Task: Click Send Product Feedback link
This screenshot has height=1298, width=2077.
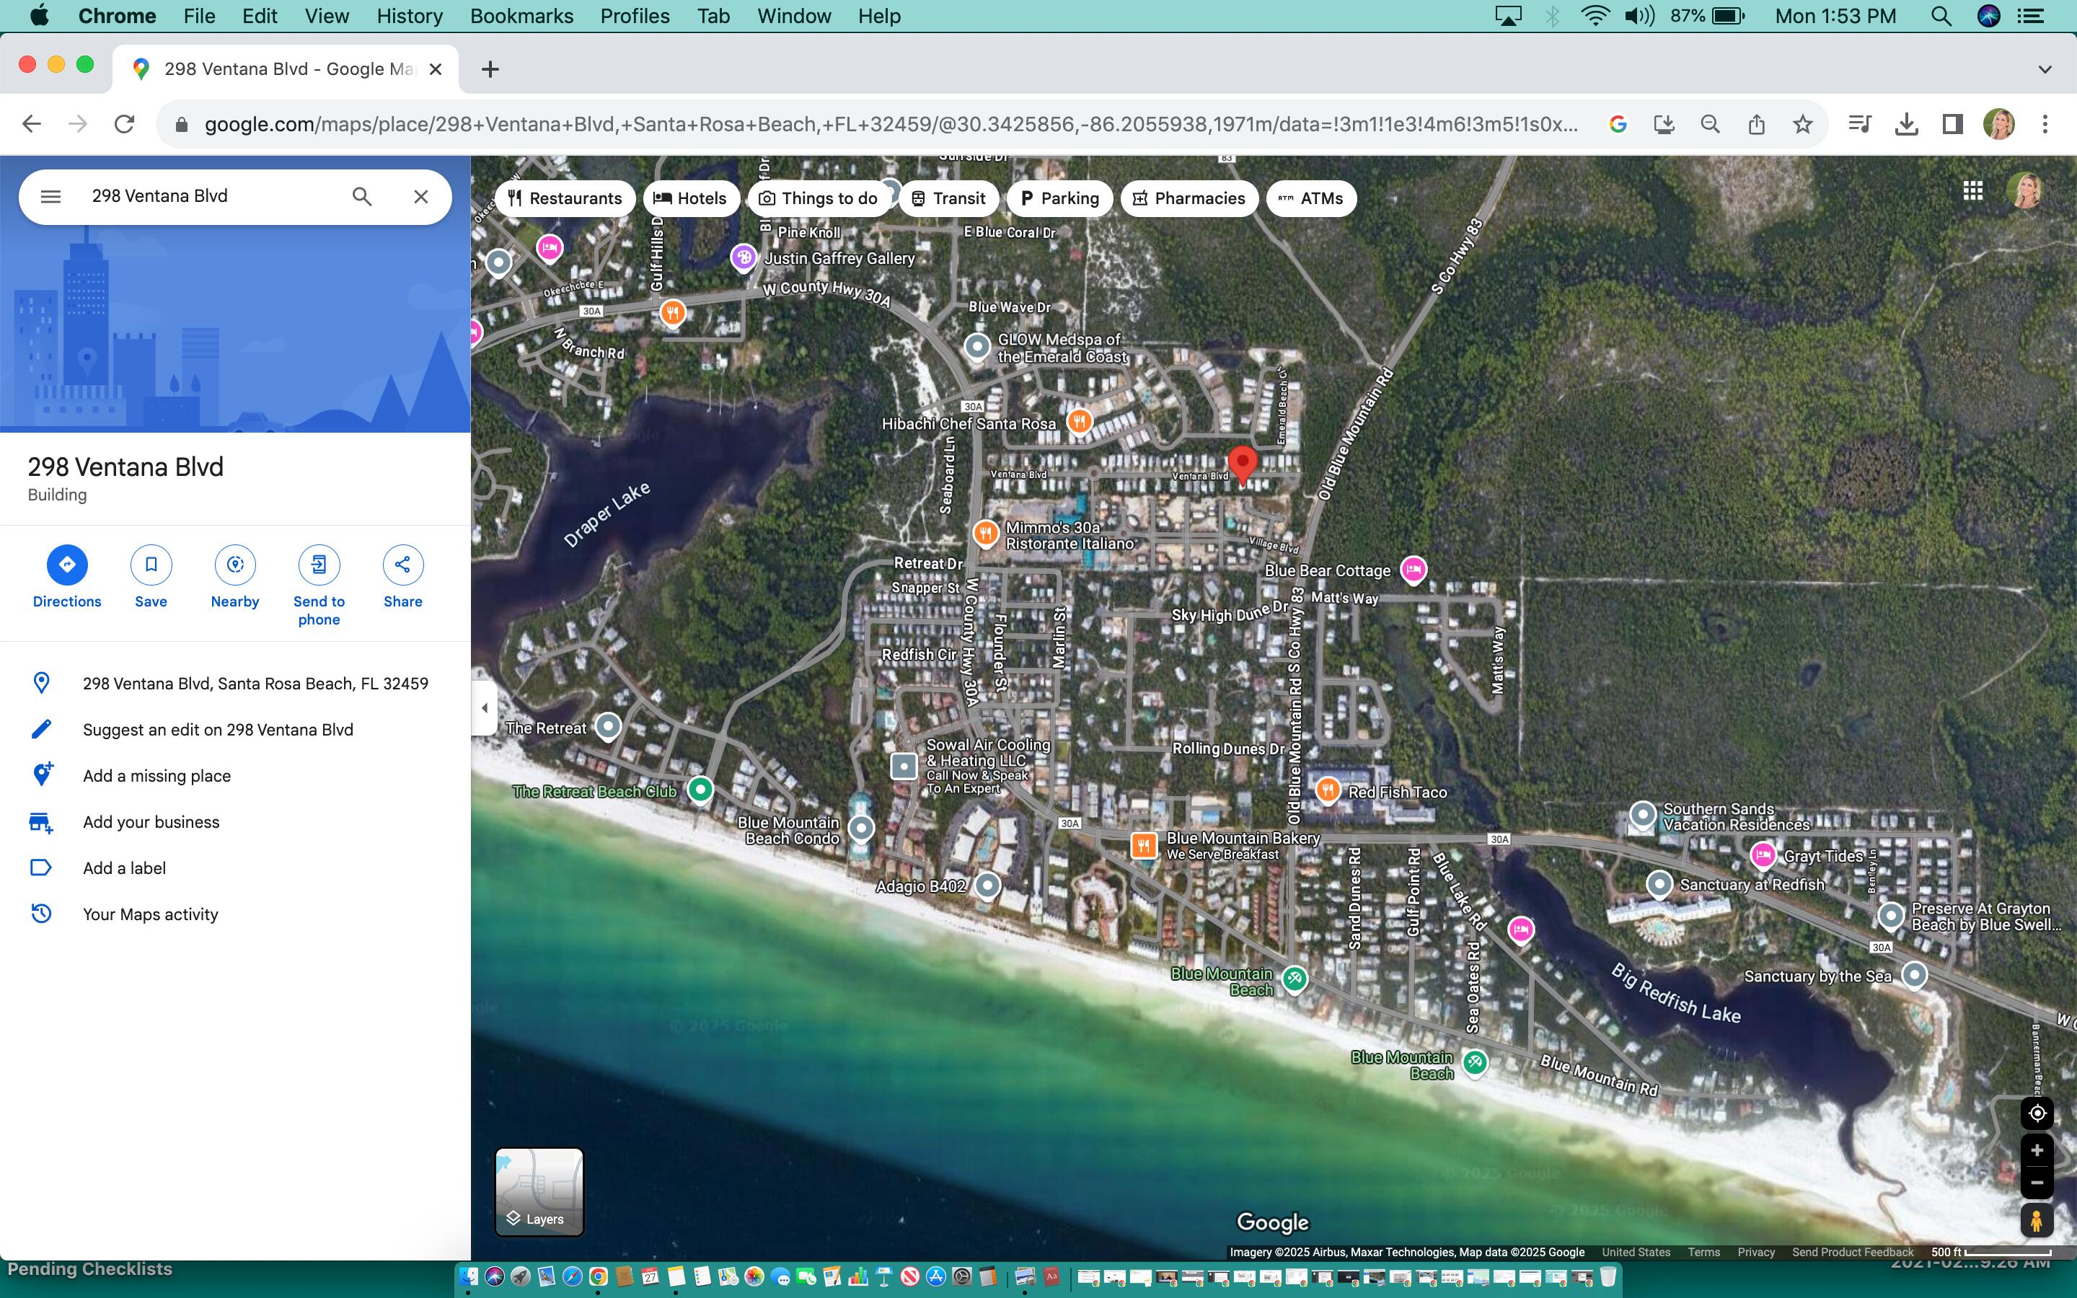Action: pyautogui.click(x=1852, y=1253)
